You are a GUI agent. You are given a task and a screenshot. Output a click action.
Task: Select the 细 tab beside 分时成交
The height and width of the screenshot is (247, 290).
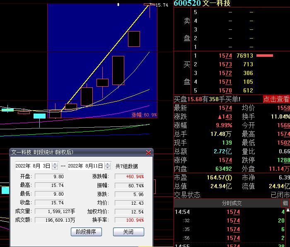pyautogui.click(x=285, y=203)
